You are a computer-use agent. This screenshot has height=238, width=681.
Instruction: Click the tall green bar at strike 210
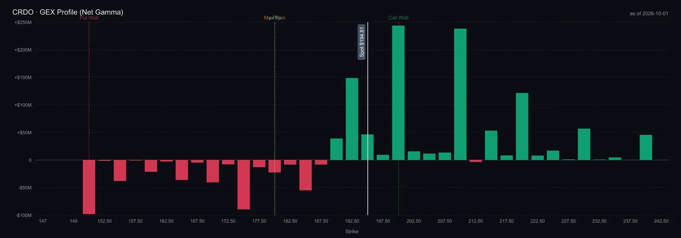[x=460, y=94]
